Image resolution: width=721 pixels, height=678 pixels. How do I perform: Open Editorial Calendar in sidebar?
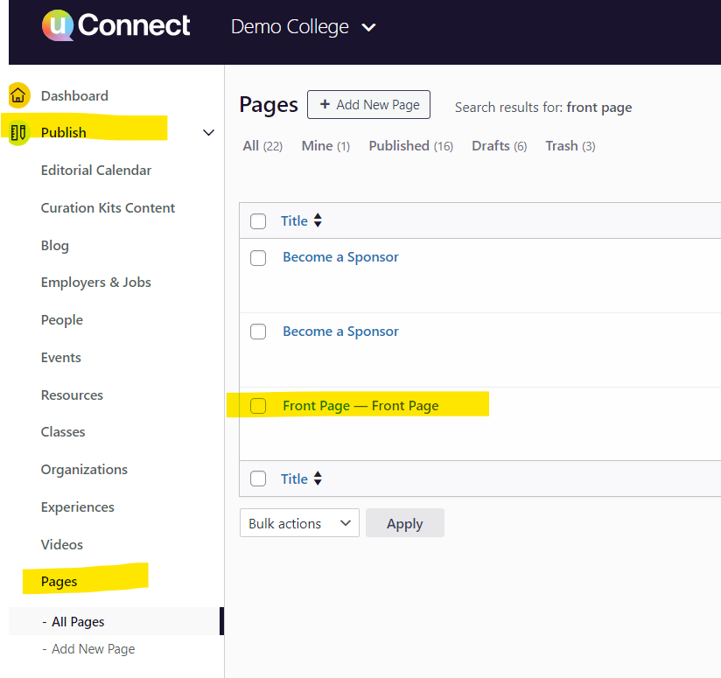click(96, 171)
